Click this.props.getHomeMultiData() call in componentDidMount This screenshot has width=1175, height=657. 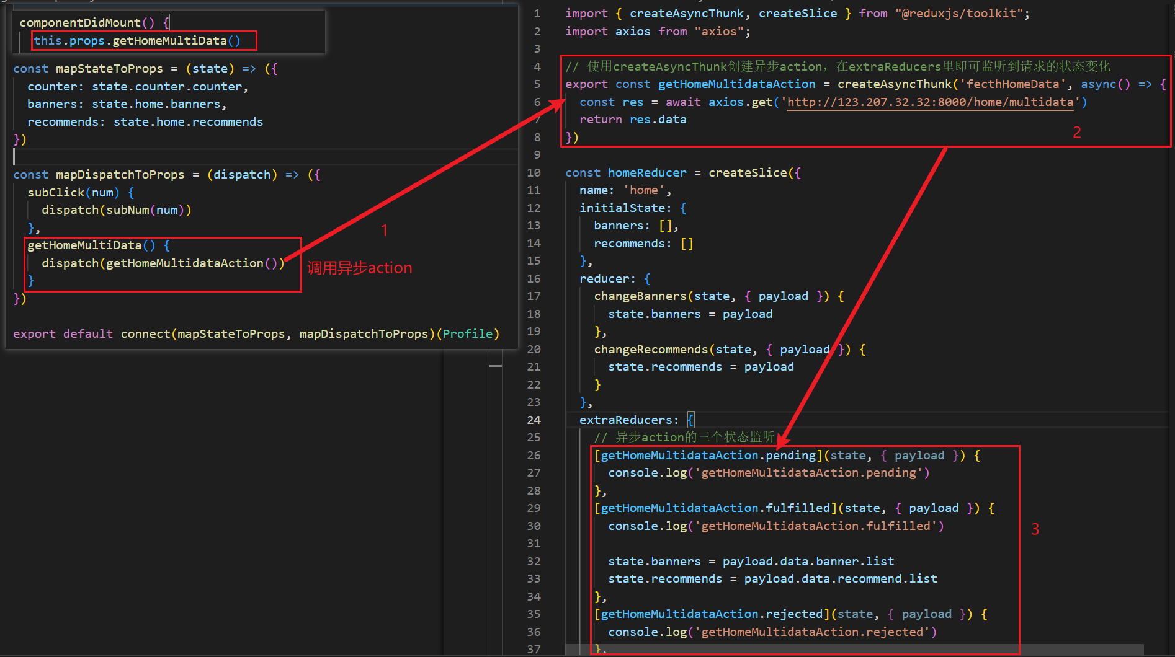[x=137, y=41]
